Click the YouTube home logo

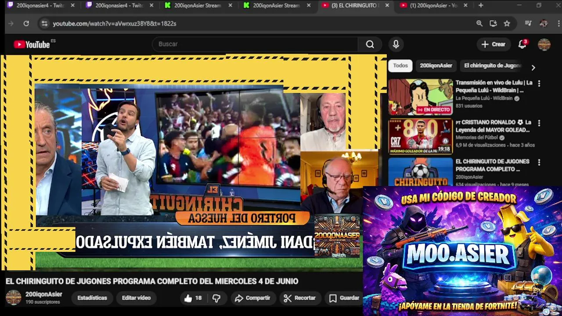[32, 44]
